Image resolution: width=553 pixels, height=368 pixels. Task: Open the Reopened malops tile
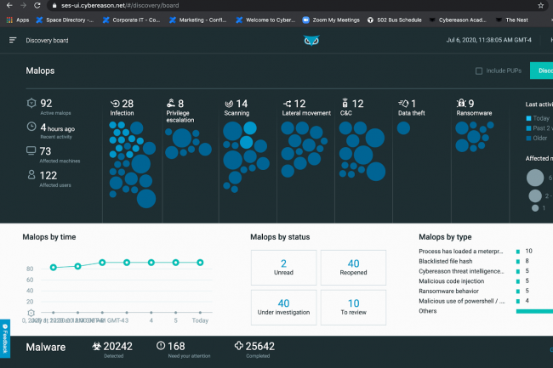(352, 267)
